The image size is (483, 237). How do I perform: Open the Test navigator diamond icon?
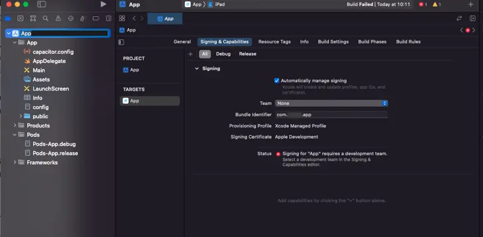click(71, 19)
